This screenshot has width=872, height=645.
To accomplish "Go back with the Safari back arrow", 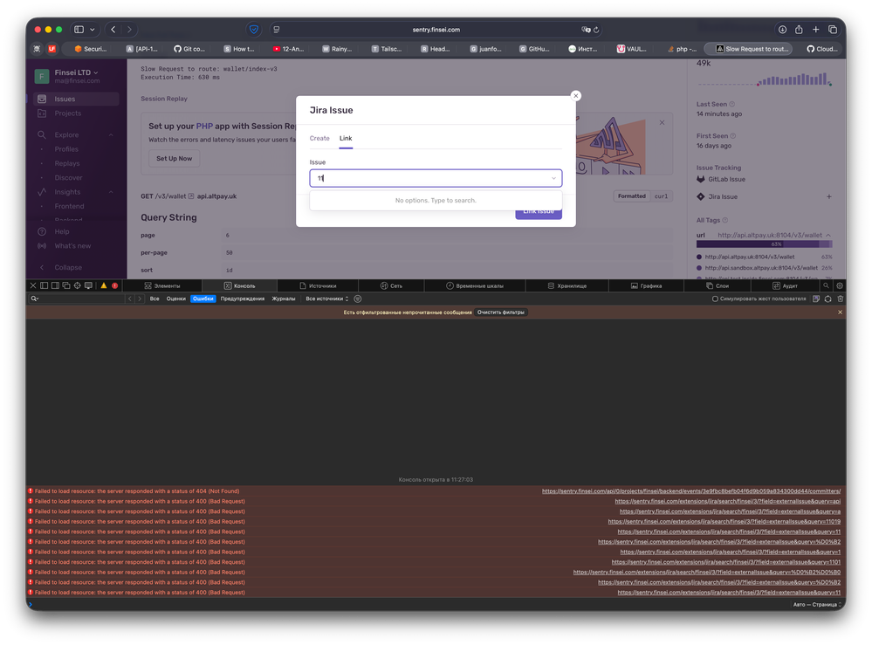I will pos(113,30).
